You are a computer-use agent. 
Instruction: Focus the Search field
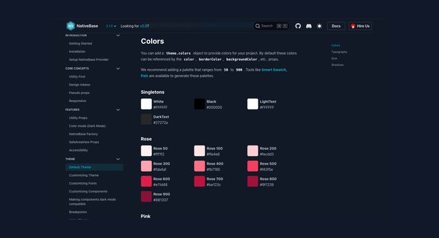(x=271, y=26)
